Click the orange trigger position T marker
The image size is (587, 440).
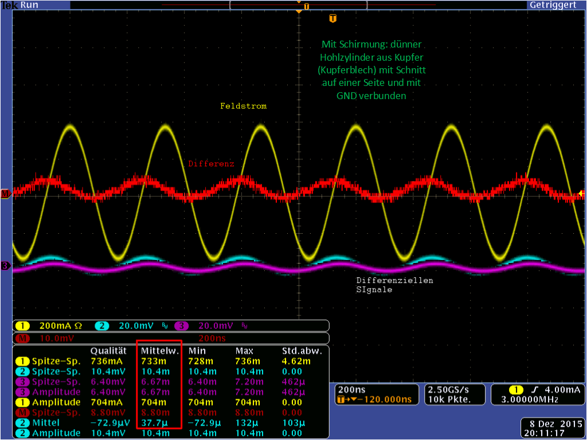click(333, 18)
